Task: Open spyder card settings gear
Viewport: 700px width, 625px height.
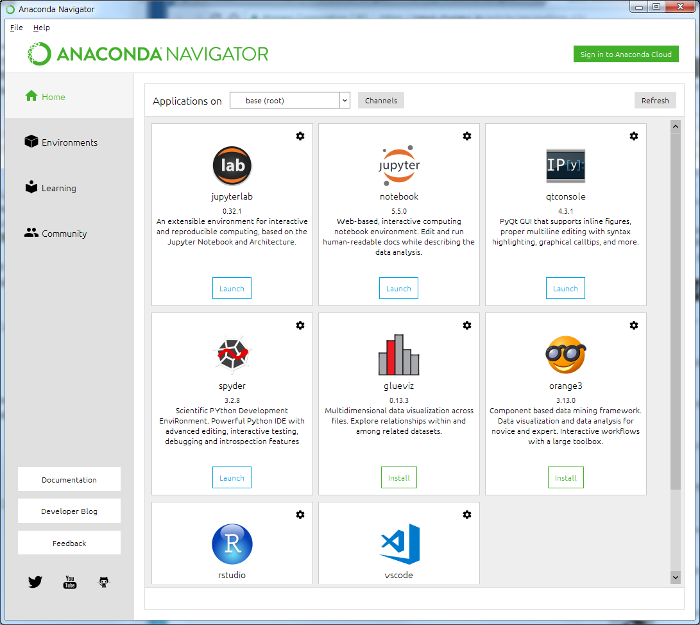Action: point(300,325)
